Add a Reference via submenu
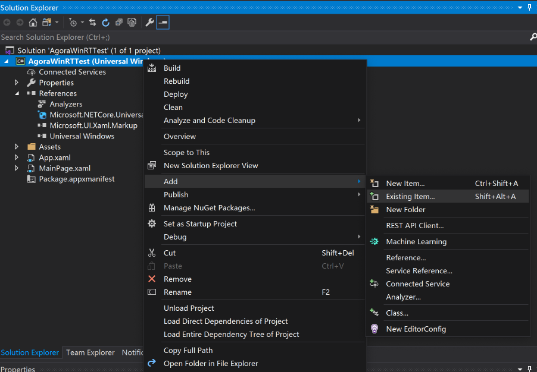 (448, 258)
